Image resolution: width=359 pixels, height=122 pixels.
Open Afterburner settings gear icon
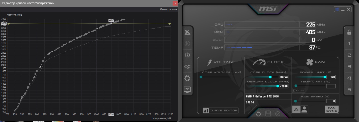187,78
